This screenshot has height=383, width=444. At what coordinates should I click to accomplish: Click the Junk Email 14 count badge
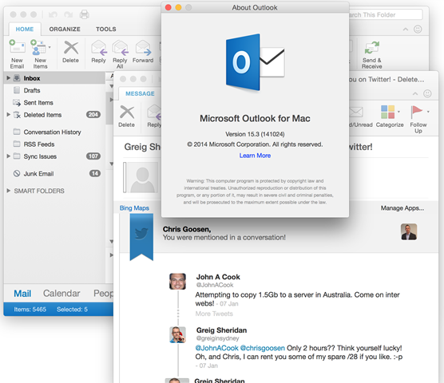[95, 173]
